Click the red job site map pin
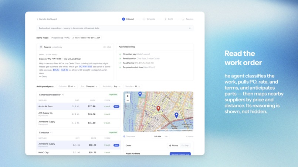Screen dimensions: 298x167 [x=158, y=108]
